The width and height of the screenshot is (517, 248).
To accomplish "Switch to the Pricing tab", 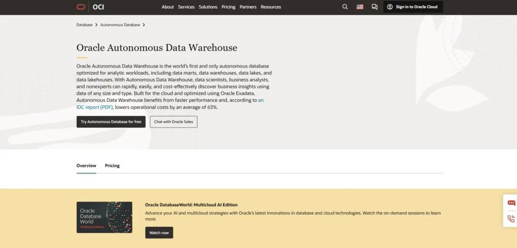I will [x=112, y=166].
